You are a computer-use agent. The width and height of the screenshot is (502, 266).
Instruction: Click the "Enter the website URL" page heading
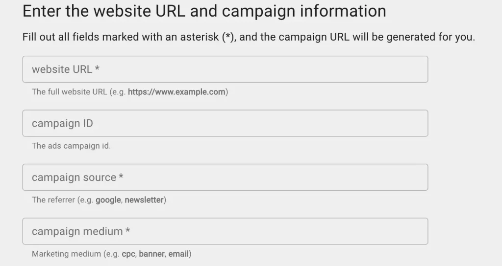click(x=204, y=11)
